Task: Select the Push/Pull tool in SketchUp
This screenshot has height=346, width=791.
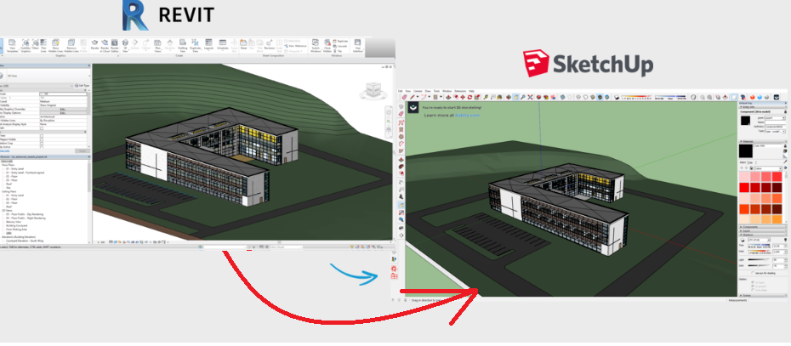Action: click(448, 97)
